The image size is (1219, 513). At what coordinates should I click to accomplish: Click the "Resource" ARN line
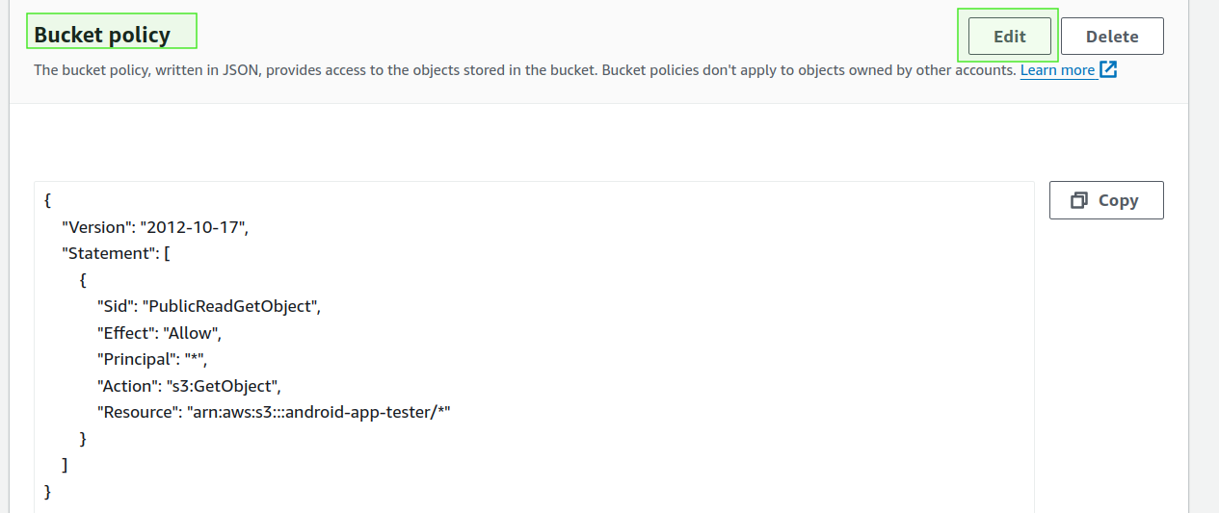click(x=274, y=412)
